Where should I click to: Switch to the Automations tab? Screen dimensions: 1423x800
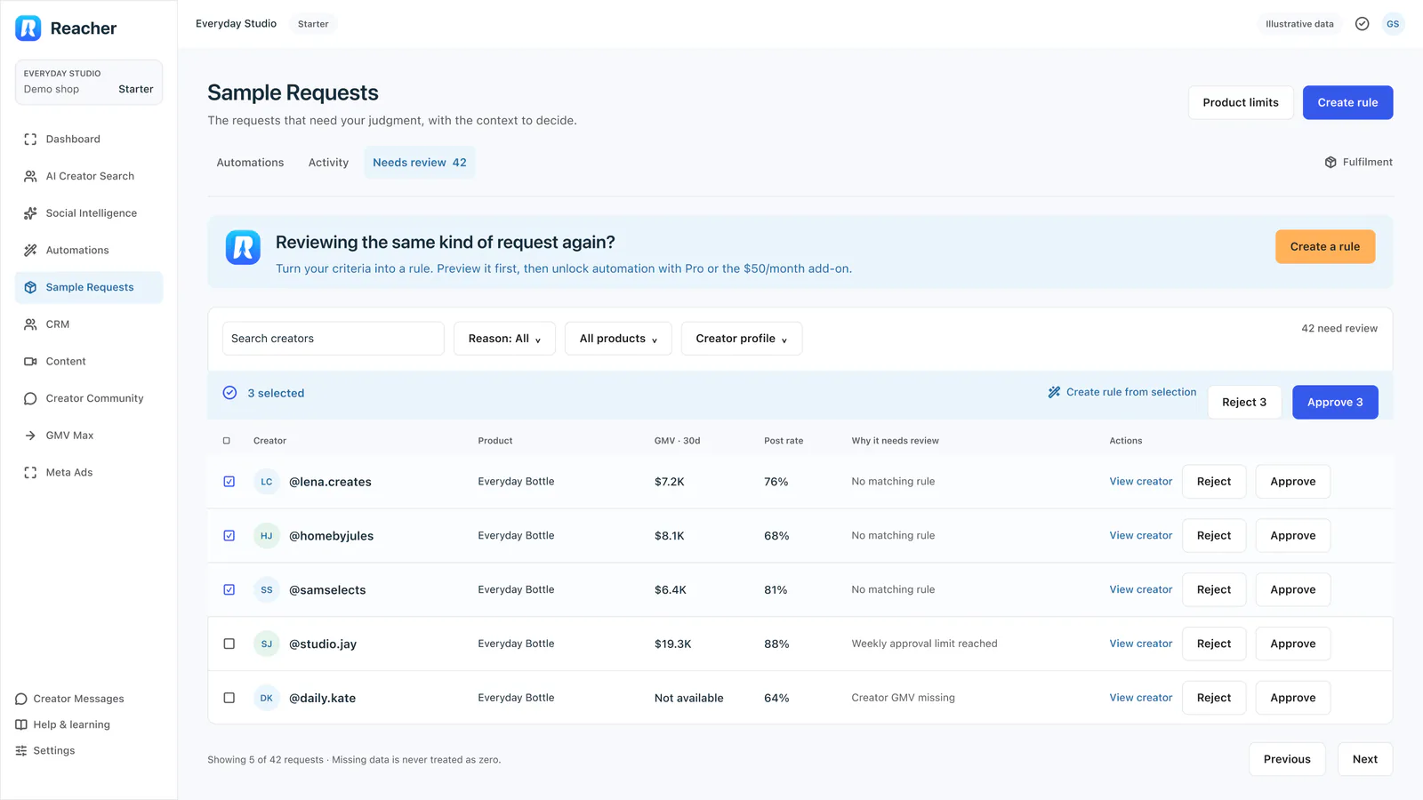point(250,163)
